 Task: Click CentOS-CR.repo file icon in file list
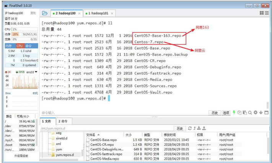(x=88, y=144)
